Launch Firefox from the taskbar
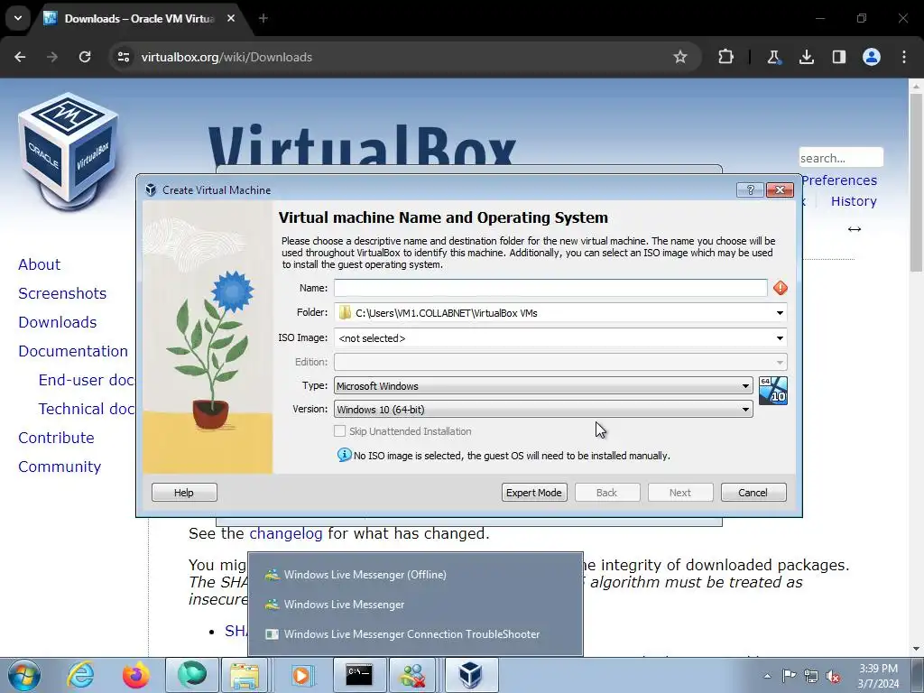The width and height of the screenshot is (924, 693). 135,675
